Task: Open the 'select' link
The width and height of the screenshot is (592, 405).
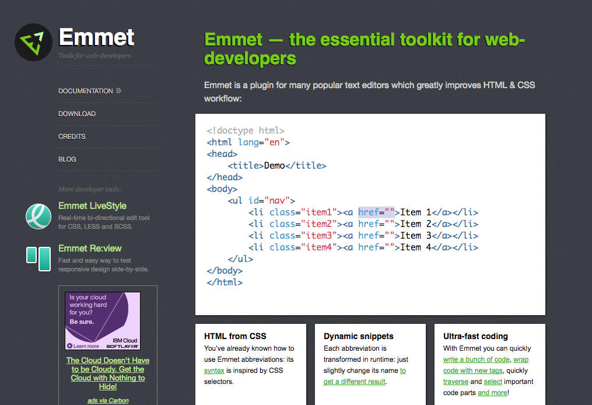Action: coord(493,382)
